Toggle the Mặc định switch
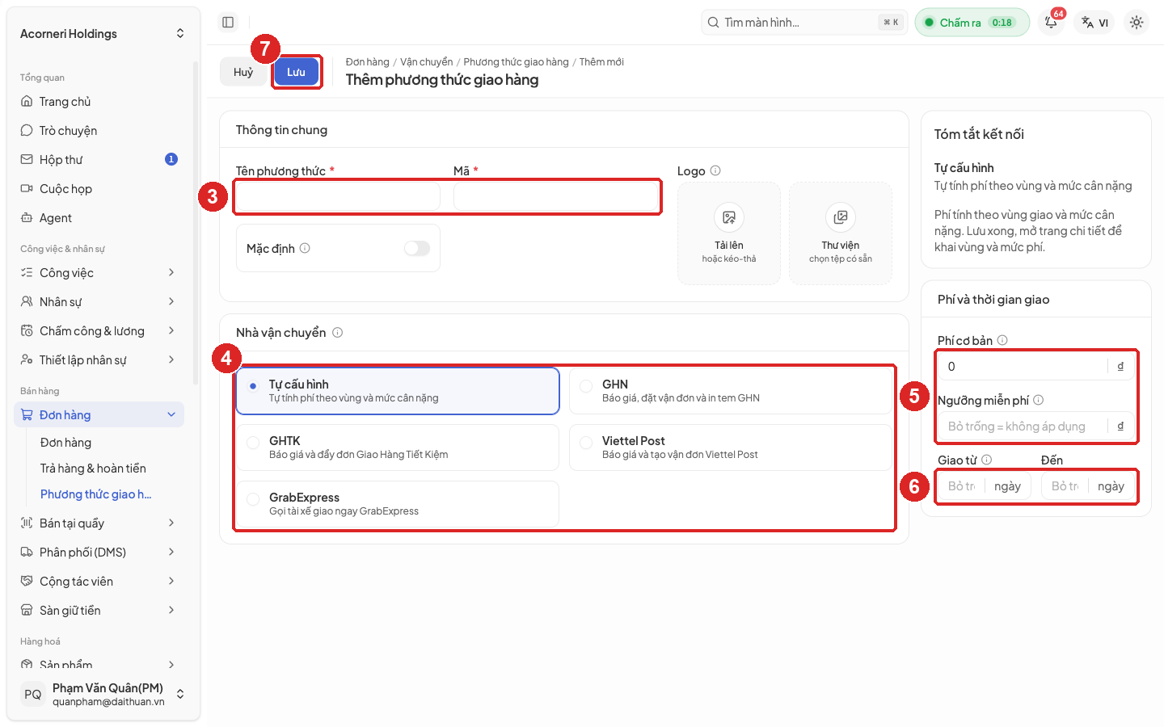 (417, 248)
